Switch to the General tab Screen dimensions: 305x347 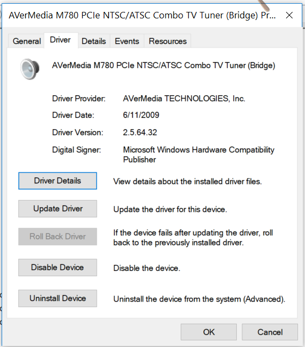(x=26, y=41)
